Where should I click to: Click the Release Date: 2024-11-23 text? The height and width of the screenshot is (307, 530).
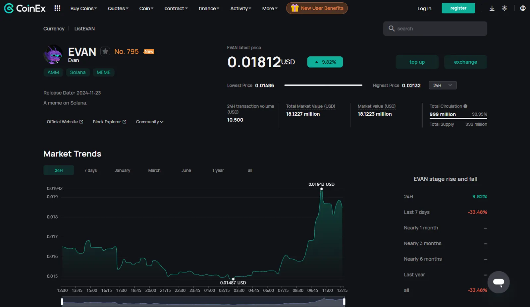[72, 93]
